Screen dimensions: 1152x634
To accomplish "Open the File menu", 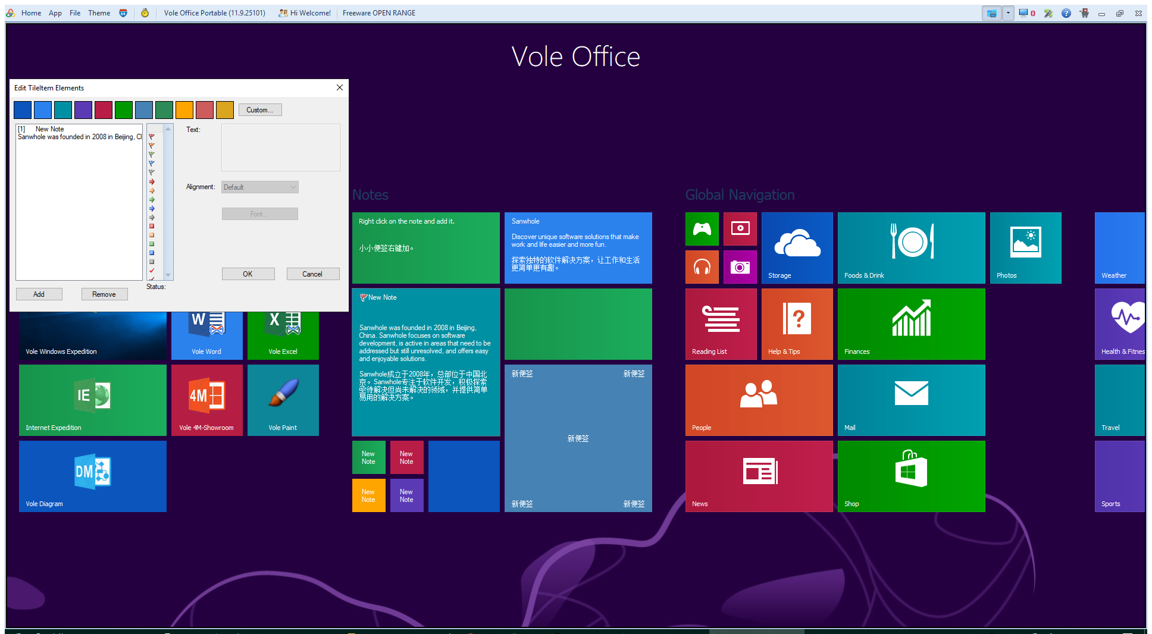I will tap(75, 13).
